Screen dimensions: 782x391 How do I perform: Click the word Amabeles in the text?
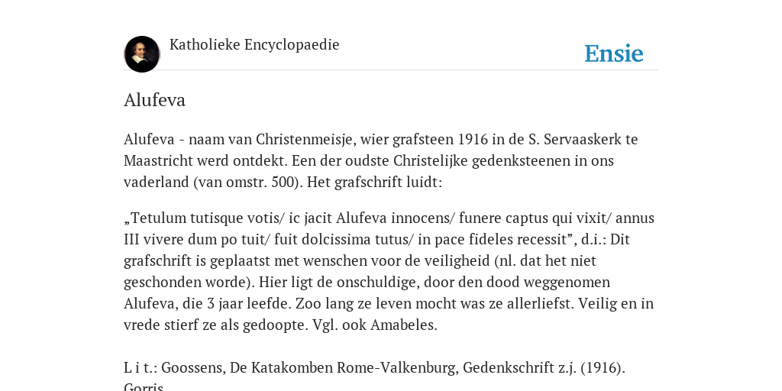404,325
